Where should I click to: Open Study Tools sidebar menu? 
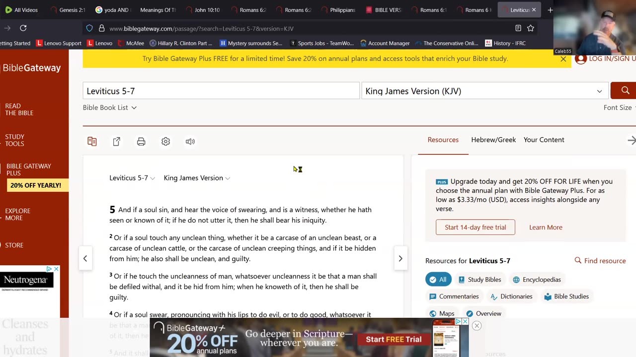[x=15, y=140]
